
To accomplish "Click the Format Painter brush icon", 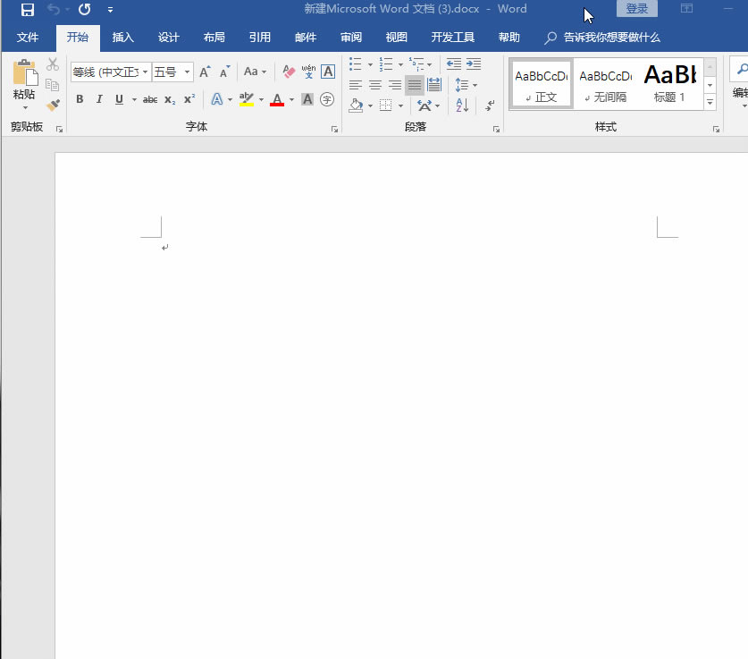I will tap(53, 106).
